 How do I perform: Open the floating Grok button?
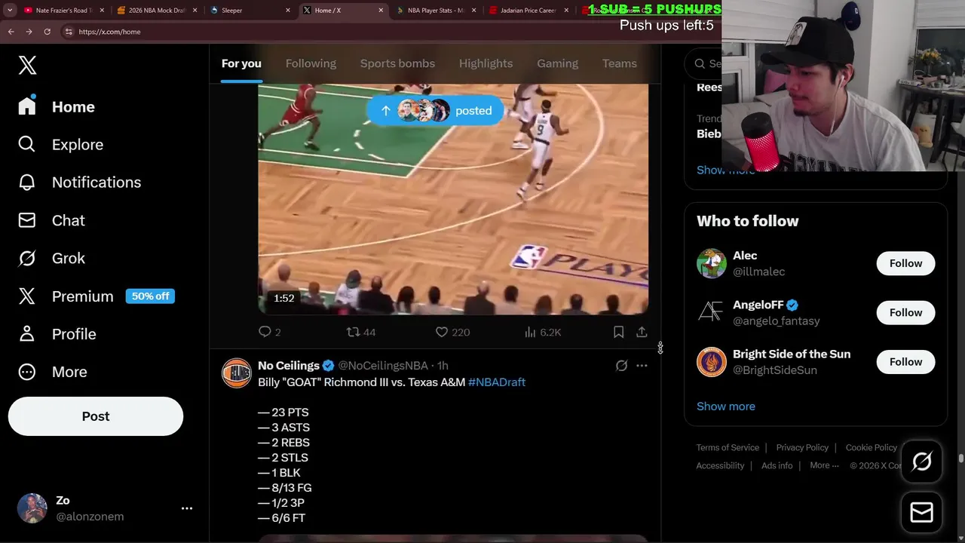tap(921, 462)
